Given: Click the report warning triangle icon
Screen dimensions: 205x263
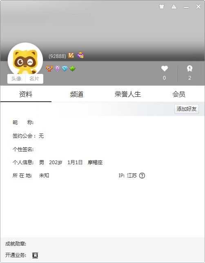Looking at the screenshot, I should tap(174, 7).
